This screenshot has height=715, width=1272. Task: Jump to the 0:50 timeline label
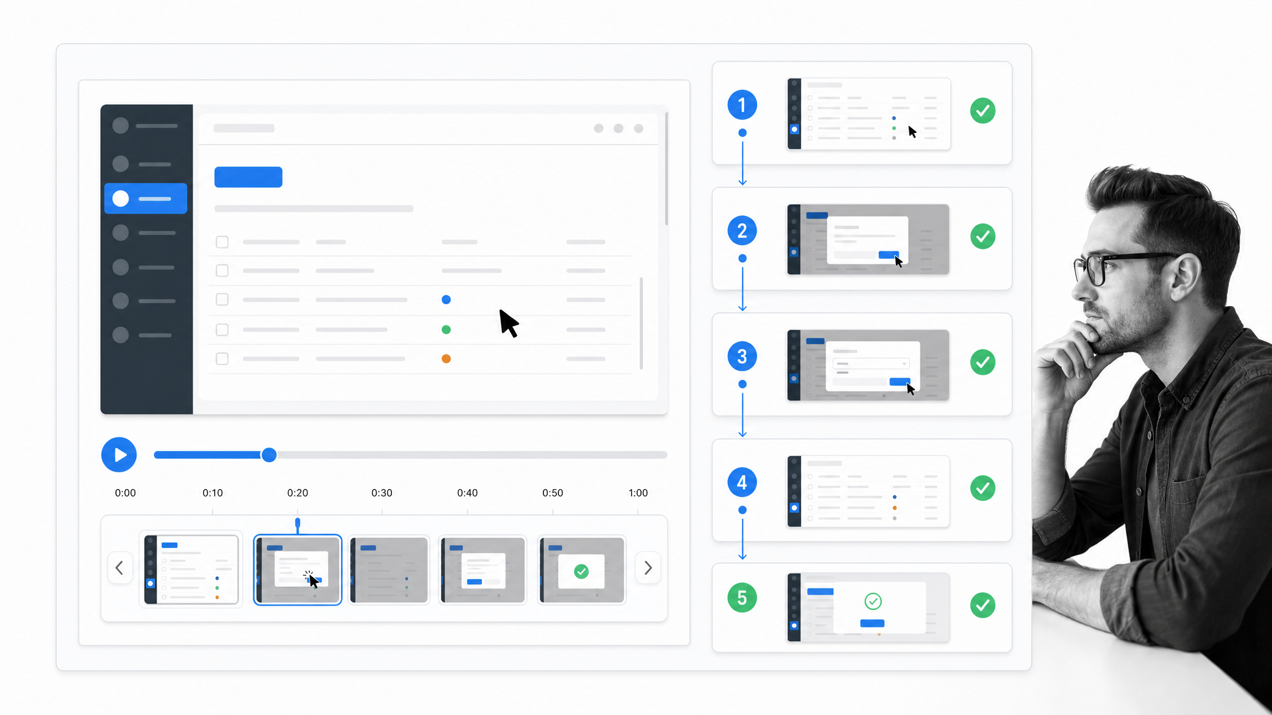tap(553, 493)
